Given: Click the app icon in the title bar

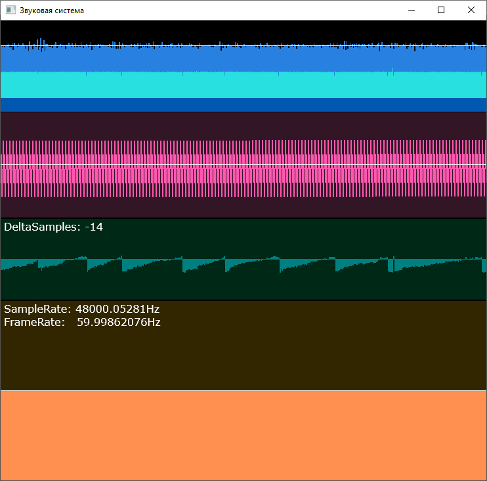Looking at the screenshot, I should (11, 11).
